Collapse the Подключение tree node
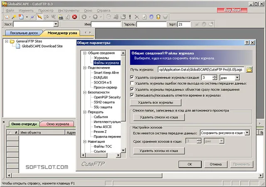The height and width of the screenshot is (187, 266). (x=85, y=68)
